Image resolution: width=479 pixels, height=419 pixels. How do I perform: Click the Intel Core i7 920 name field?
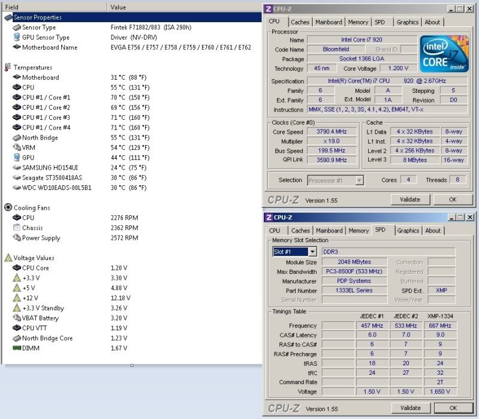(x=361, y=40)
